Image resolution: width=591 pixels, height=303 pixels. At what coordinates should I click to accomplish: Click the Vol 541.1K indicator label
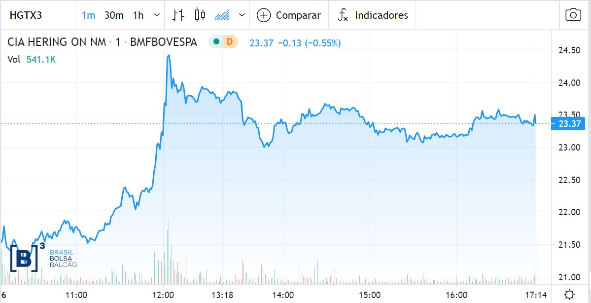pos(31,59)
